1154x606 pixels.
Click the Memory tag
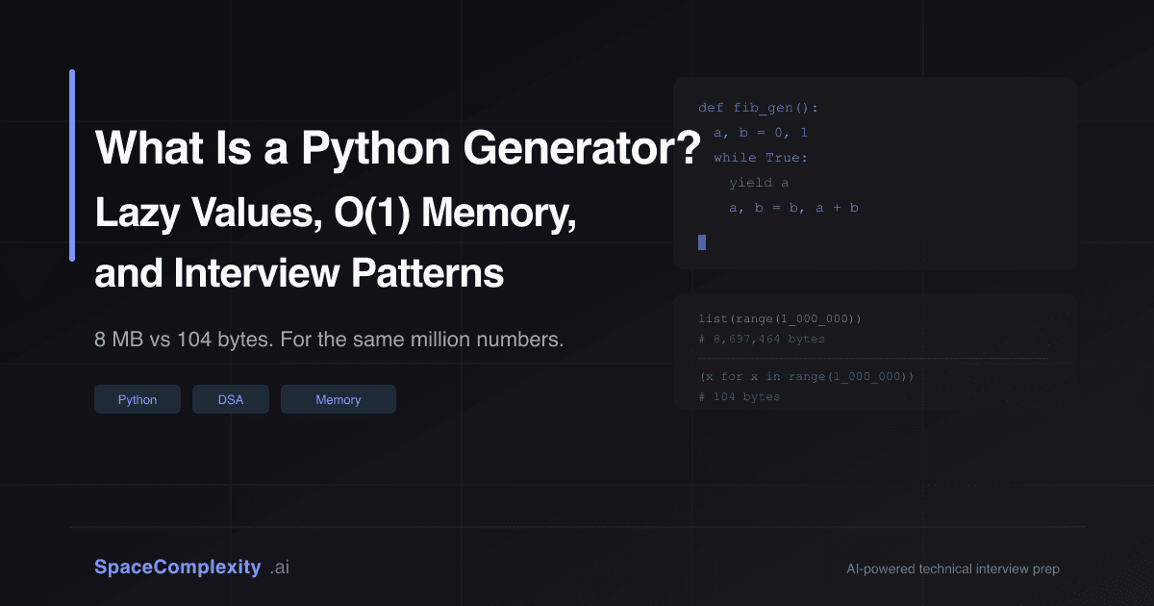tap(339, 399)
